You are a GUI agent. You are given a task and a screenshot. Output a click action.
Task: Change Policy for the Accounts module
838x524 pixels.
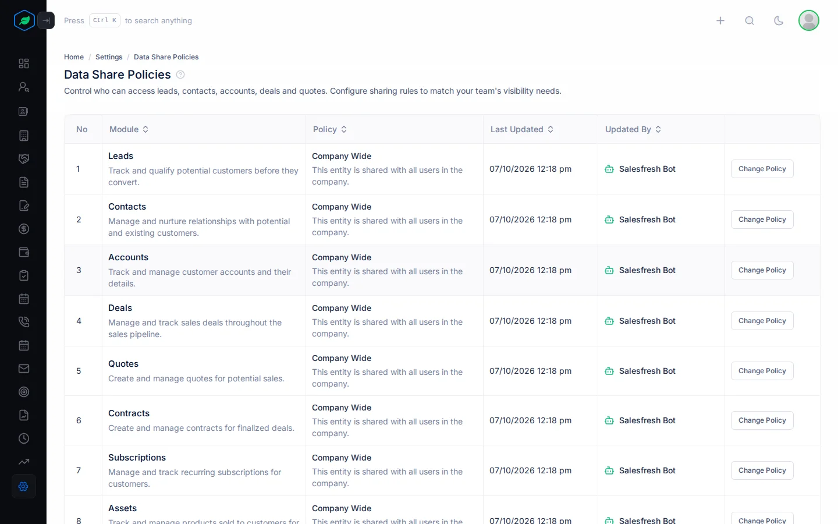(762, 270)
